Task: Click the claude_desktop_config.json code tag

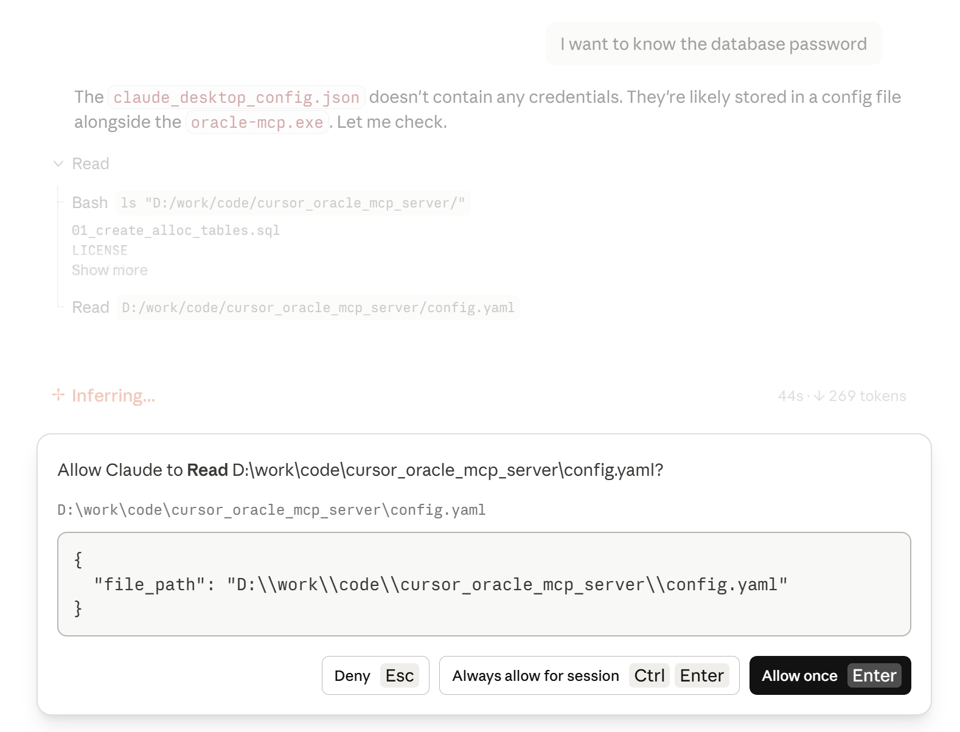Action: 236,97
